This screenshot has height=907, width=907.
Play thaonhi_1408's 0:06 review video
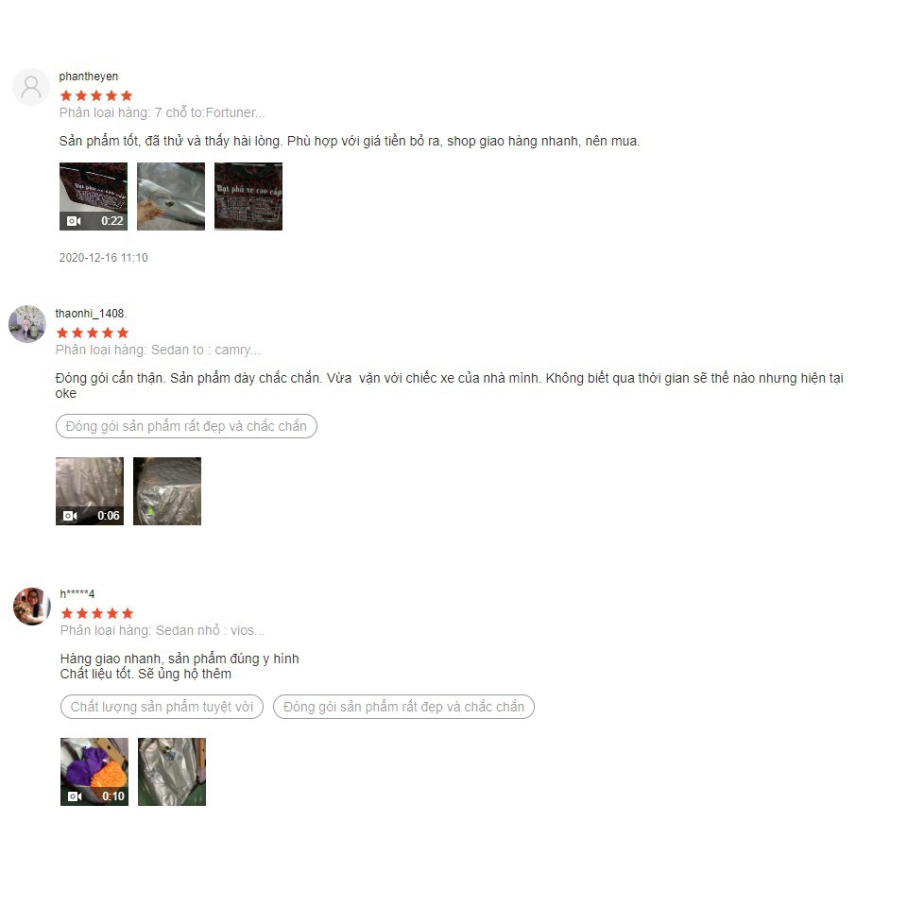pyautogui.click(x=90, y=491)
